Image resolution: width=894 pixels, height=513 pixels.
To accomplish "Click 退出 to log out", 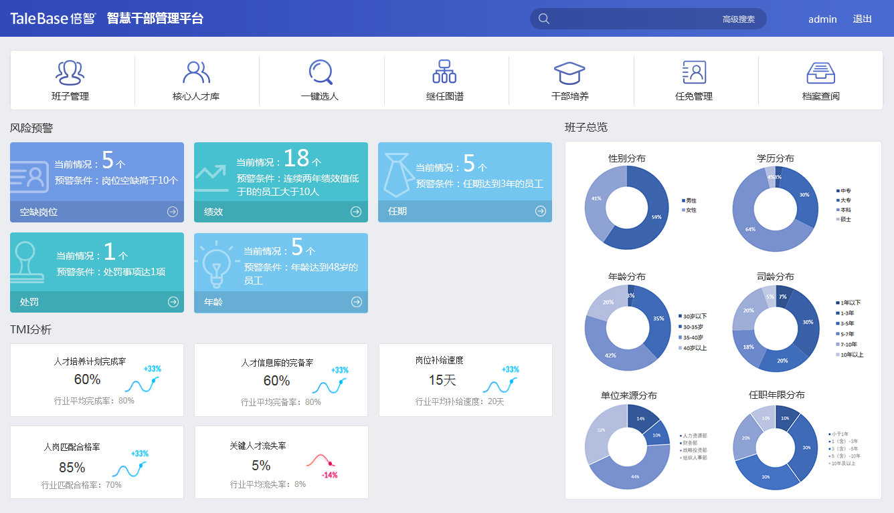I will pyautogui.click(x=862, y=19).
